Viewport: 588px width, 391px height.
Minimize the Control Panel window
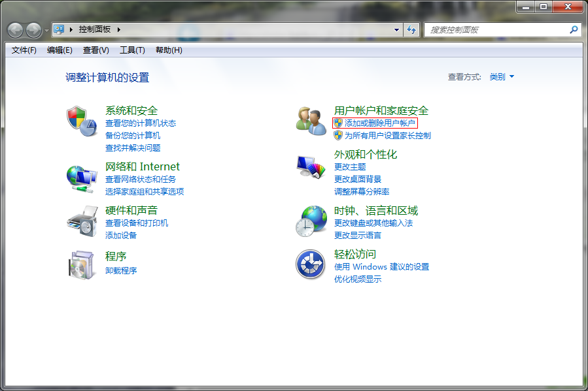526,7
